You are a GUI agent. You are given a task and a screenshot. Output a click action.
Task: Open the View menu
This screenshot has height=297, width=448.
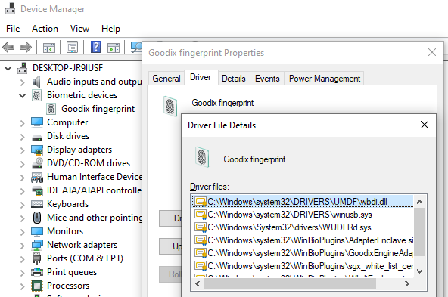pyautogui.click(x=79, y=29)
